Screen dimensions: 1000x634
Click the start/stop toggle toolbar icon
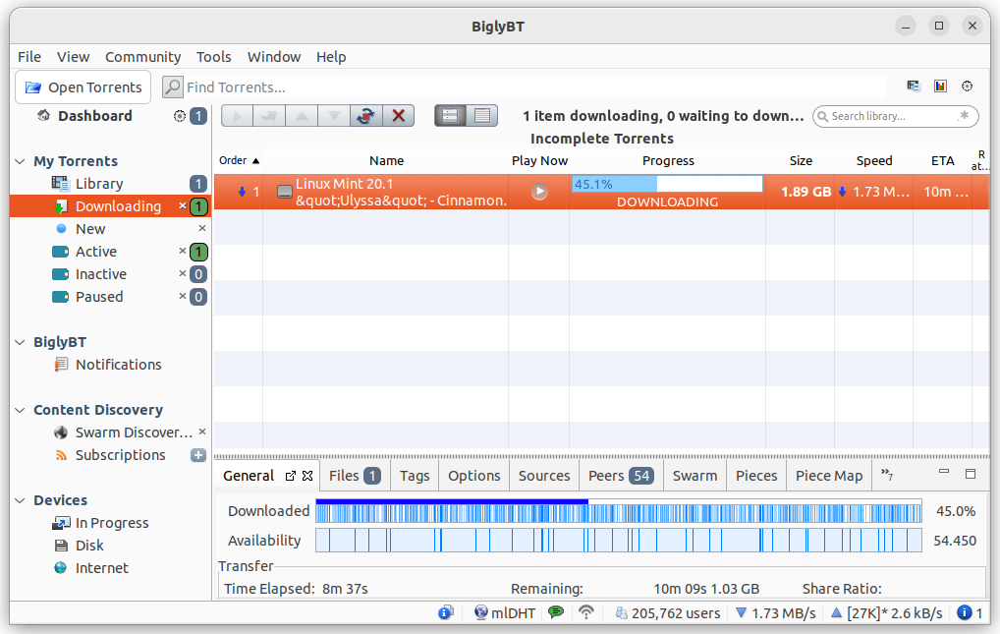pyautogui.click(x=366, y=116)
